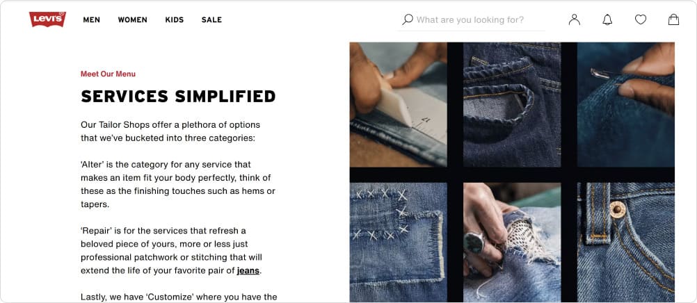This screenshot has width=697, height=303.
Task: Click the search magnifier icon
Action: pyautogui.click(x=408, y=19)
